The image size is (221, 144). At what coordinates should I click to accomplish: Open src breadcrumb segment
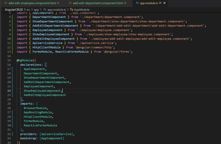pos(28,10)
